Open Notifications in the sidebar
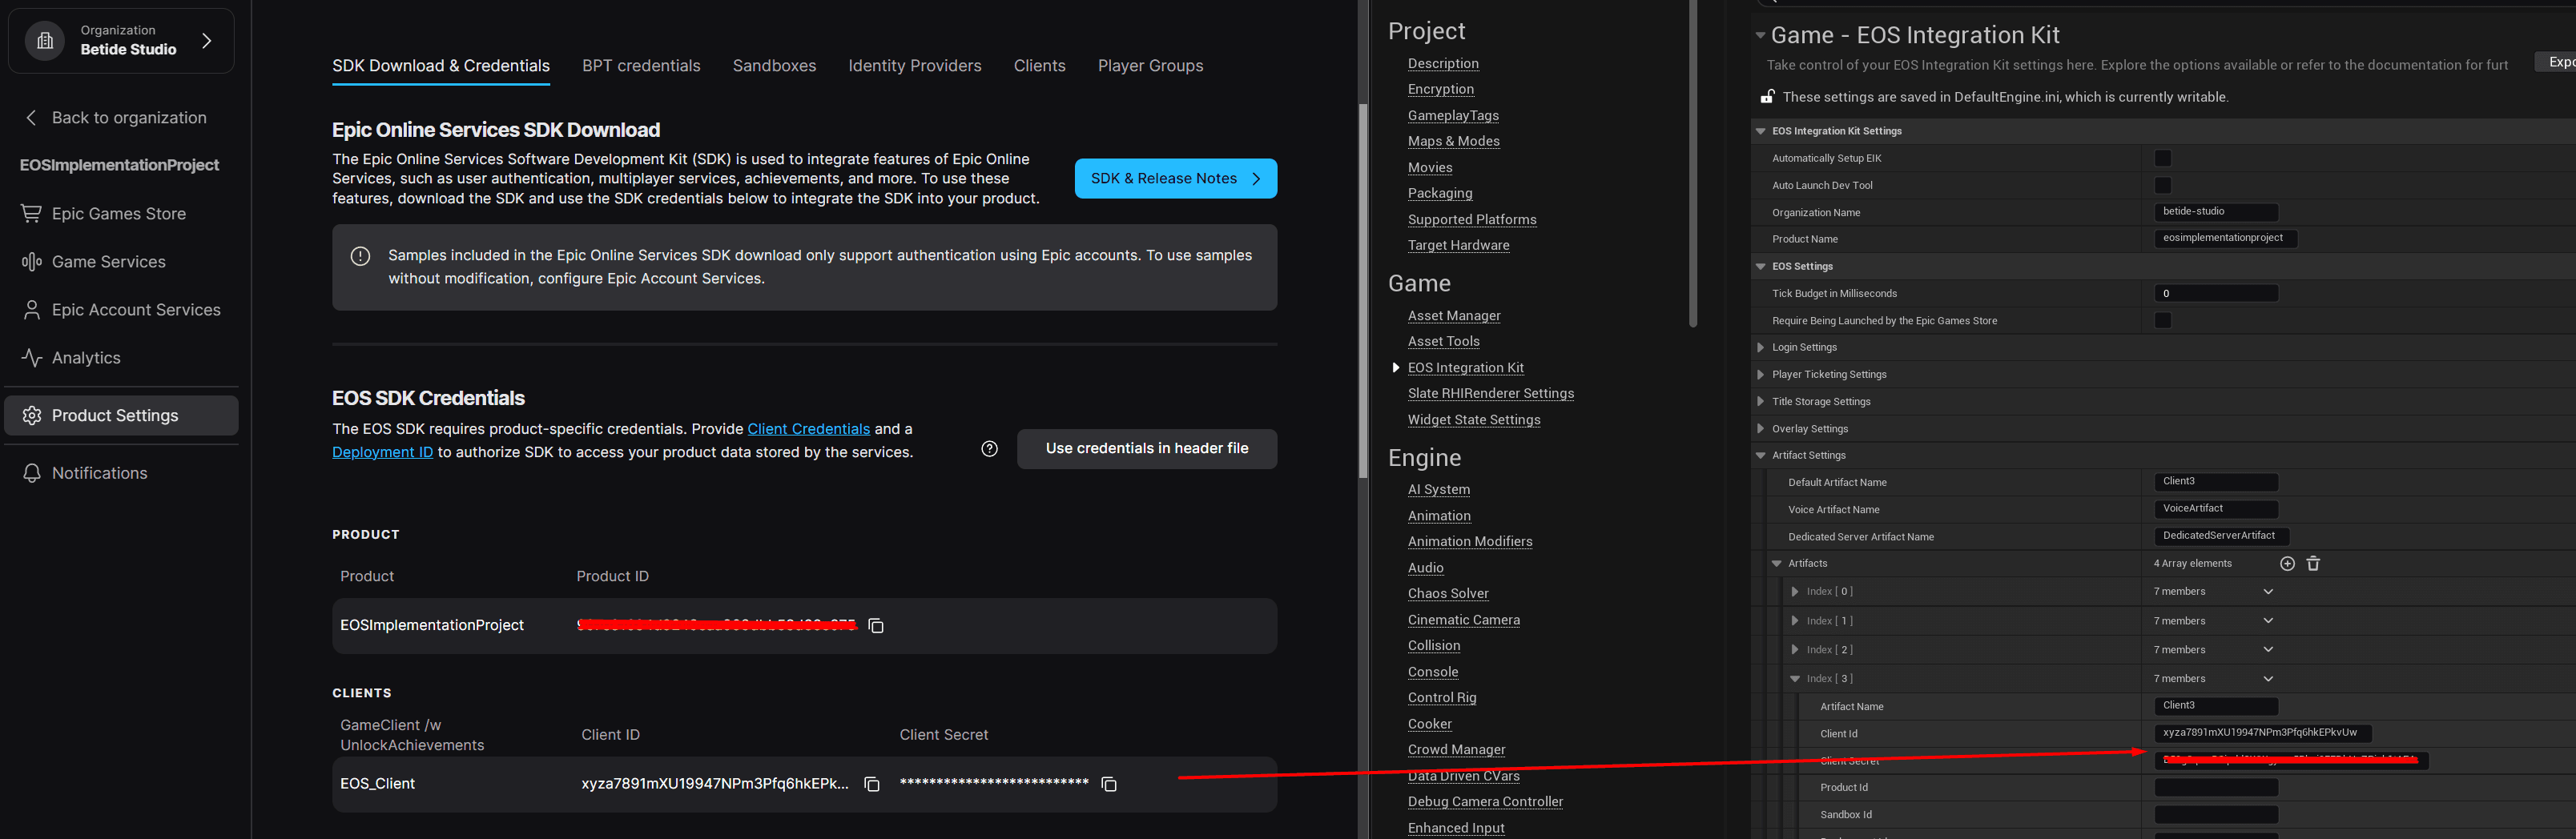 [99, 473]
